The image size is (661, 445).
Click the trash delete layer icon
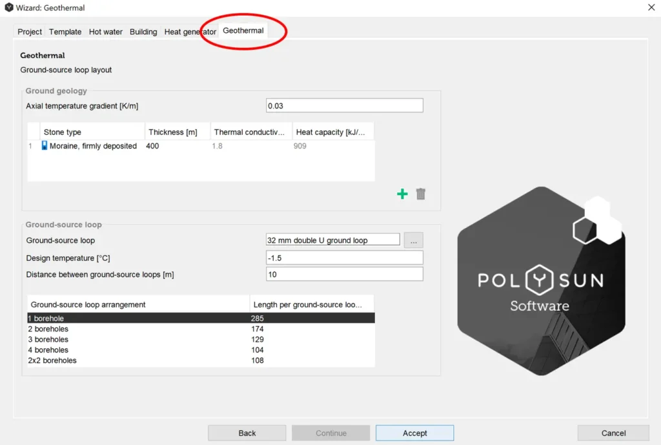click(421, 194)
